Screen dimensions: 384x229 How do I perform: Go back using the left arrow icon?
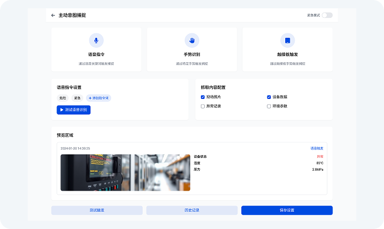(53, 15)
